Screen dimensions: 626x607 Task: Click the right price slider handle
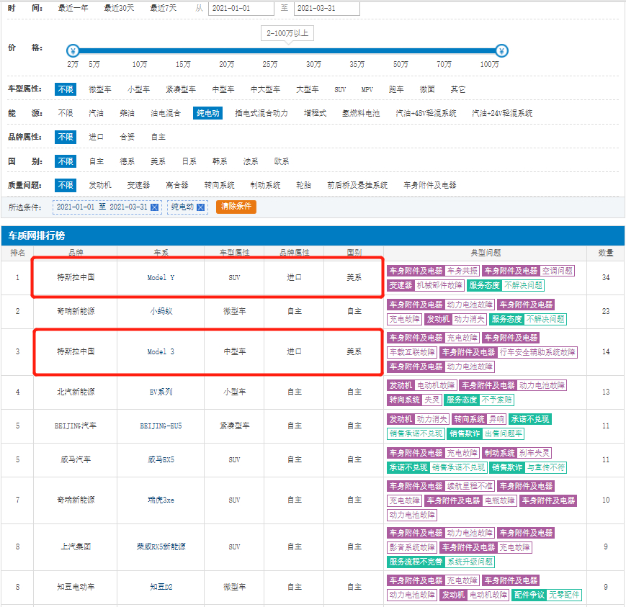coord(501,50)
